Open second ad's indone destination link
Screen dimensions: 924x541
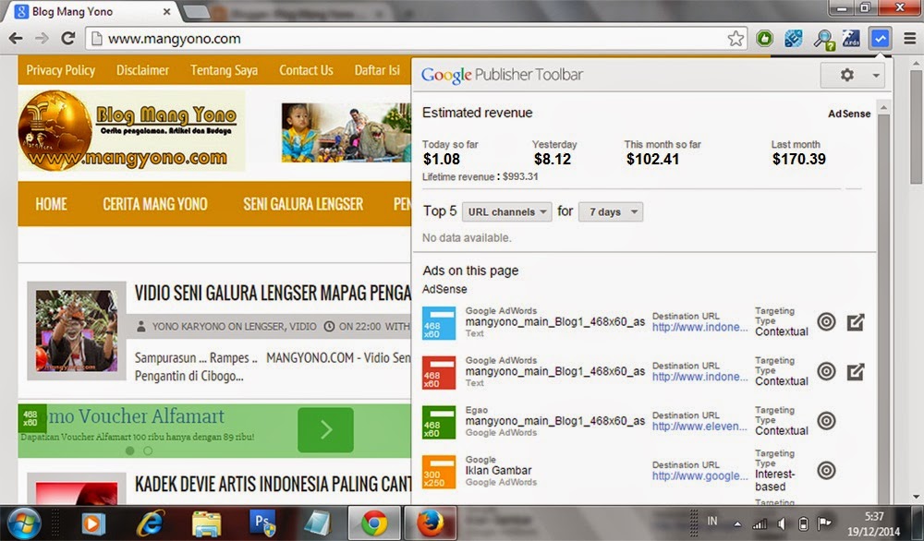700,377
